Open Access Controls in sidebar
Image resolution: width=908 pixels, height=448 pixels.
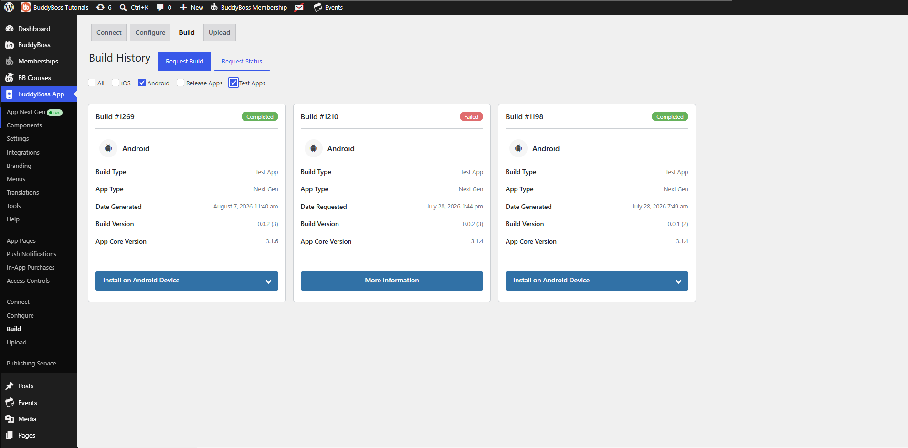(x=28, y=281)
